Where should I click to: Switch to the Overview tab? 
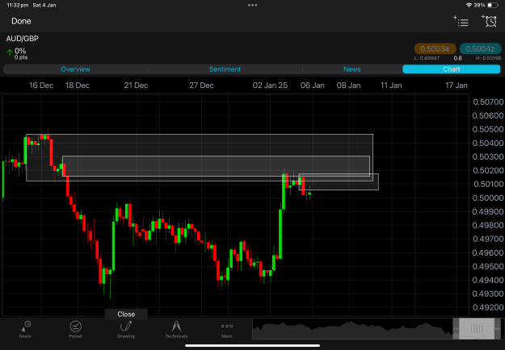click(x=75, y=69)
